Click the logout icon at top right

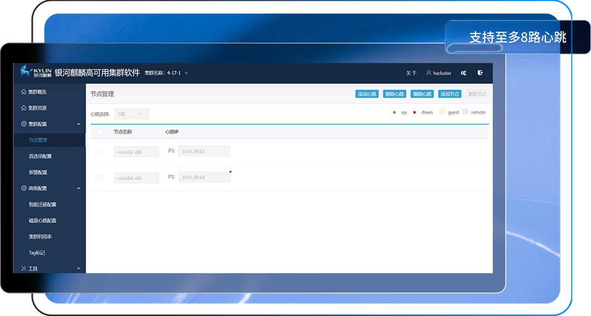point(480,73)
